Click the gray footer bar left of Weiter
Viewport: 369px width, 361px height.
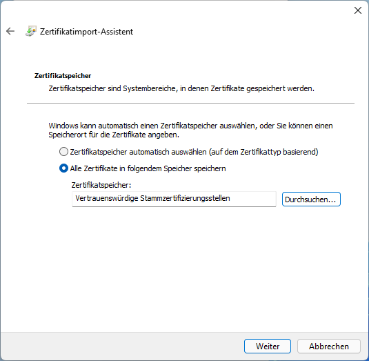(122, 347)
